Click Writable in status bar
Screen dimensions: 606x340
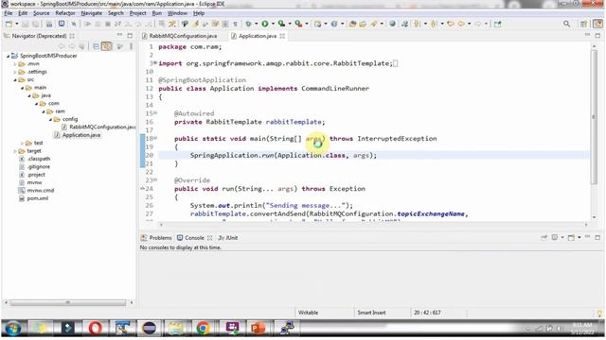click(308, 313)
